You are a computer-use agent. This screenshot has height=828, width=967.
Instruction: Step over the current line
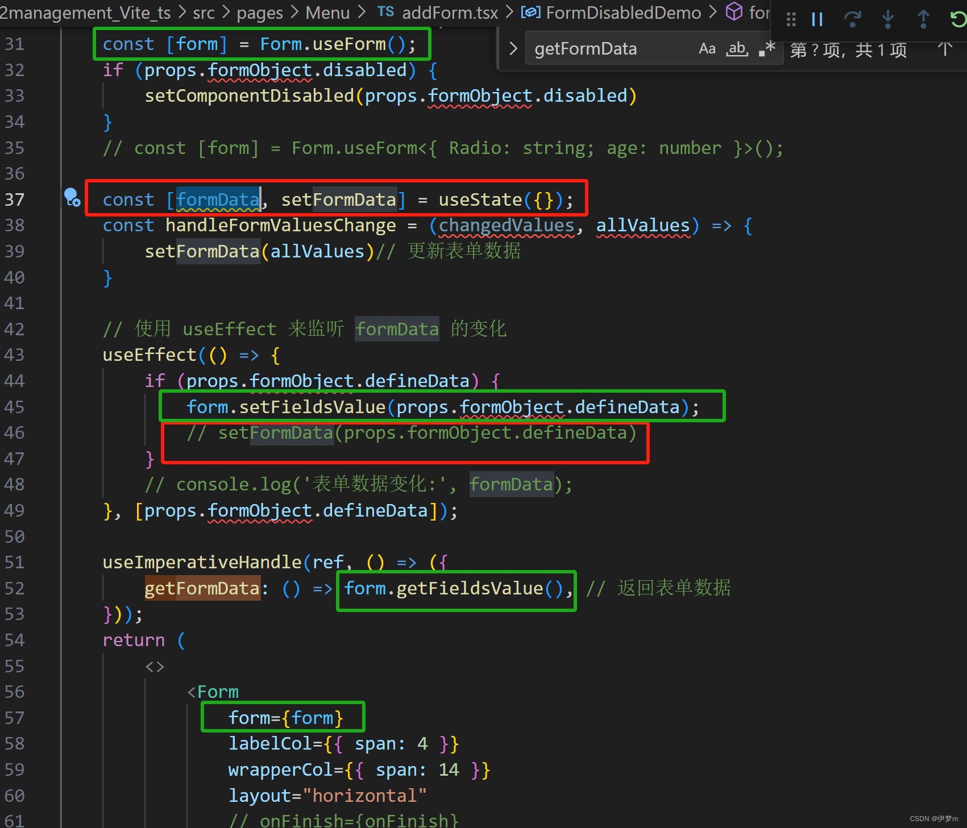pyautogui.click(x=852, y=19)
